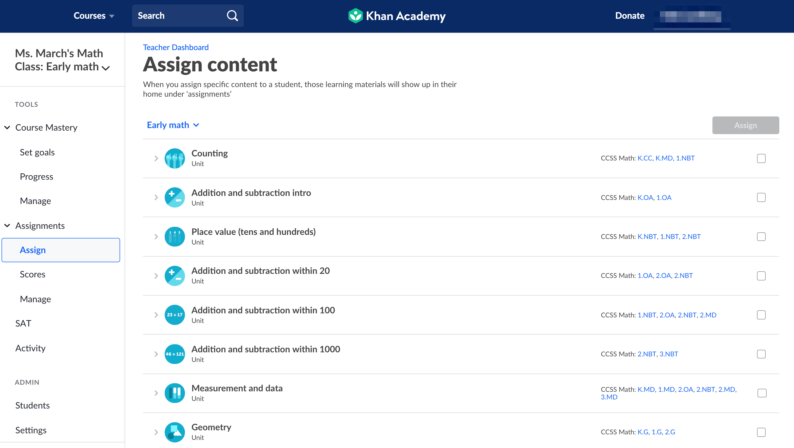
Task: Expand Addition and subtraction within 100 row
Action: (x=156, y=315)
